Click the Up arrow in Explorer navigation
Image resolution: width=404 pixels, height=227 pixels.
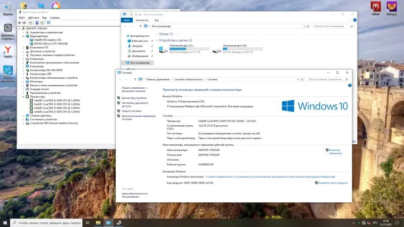140,26
